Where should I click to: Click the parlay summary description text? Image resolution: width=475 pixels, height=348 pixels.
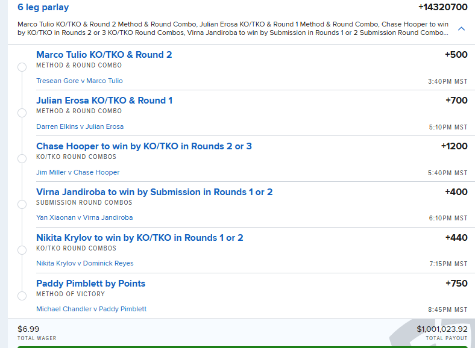coord(233,28)
